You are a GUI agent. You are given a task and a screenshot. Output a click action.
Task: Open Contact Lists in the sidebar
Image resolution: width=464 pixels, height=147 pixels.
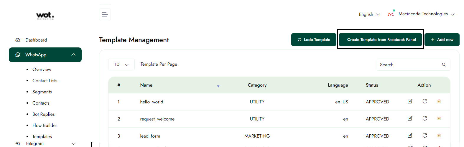pyautogui.click(x=45, y=81)
